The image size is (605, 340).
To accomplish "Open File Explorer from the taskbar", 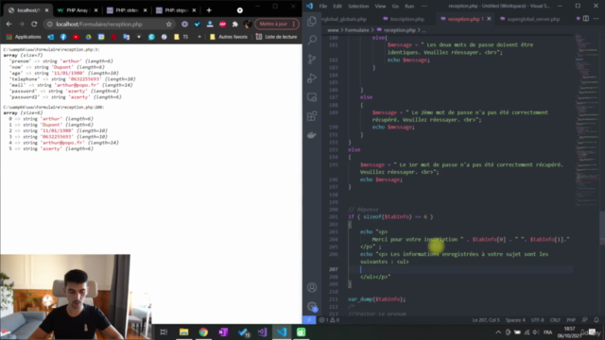I will click(183, 331).
